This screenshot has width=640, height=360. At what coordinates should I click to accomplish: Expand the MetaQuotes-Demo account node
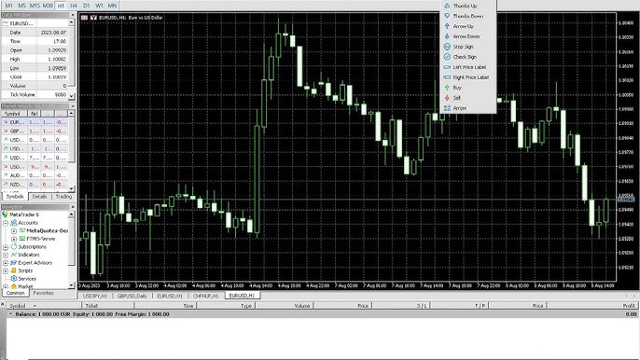click(x=14, y=231)
